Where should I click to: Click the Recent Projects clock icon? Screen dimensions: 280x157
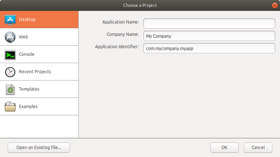coord(10,72)
